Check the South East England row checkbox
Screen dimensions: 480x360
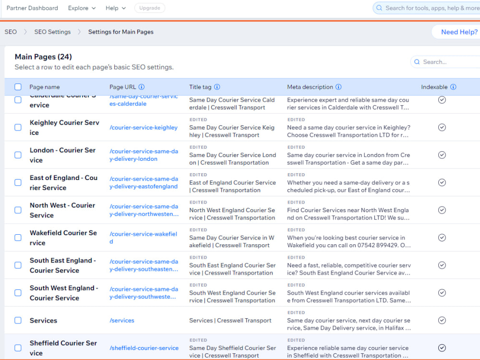[x=18, y=265]
